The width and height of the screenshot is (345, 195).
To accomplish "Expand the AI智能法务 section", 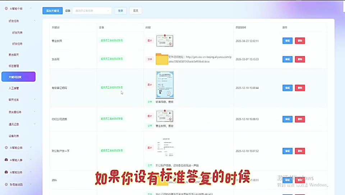I will (x=31, y=172).
